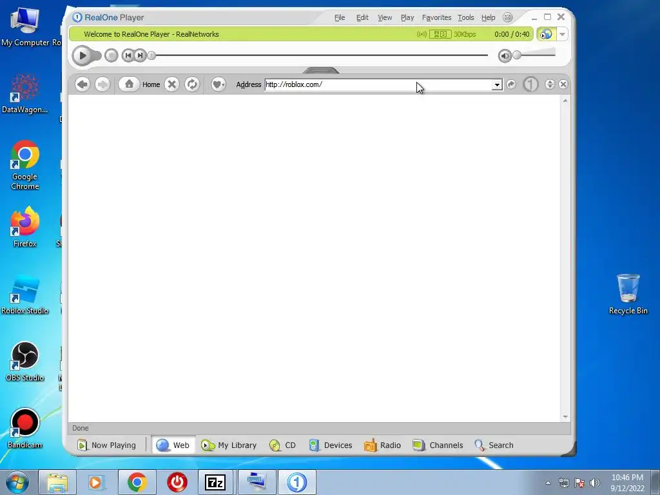Open the Tools menu

(465, 17)
